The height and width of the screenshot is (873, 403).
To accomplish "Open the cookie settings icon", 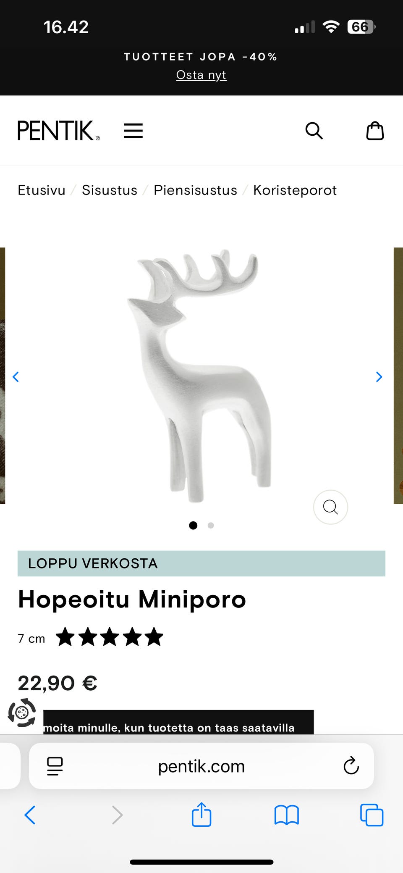I will [x=22, y=713].
